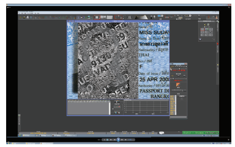Viewport: 235px width, 147px height.
Task: Click the red arrow icon on right sidebar
Action: pyautogui.click(x=217, y=44)
